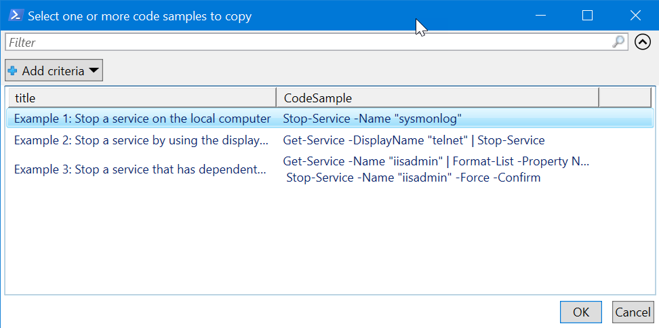Dismiss the dialog with Cancel
Viewport: 659px width, 328px height.
pyautogui.click(x=633, y=312)
